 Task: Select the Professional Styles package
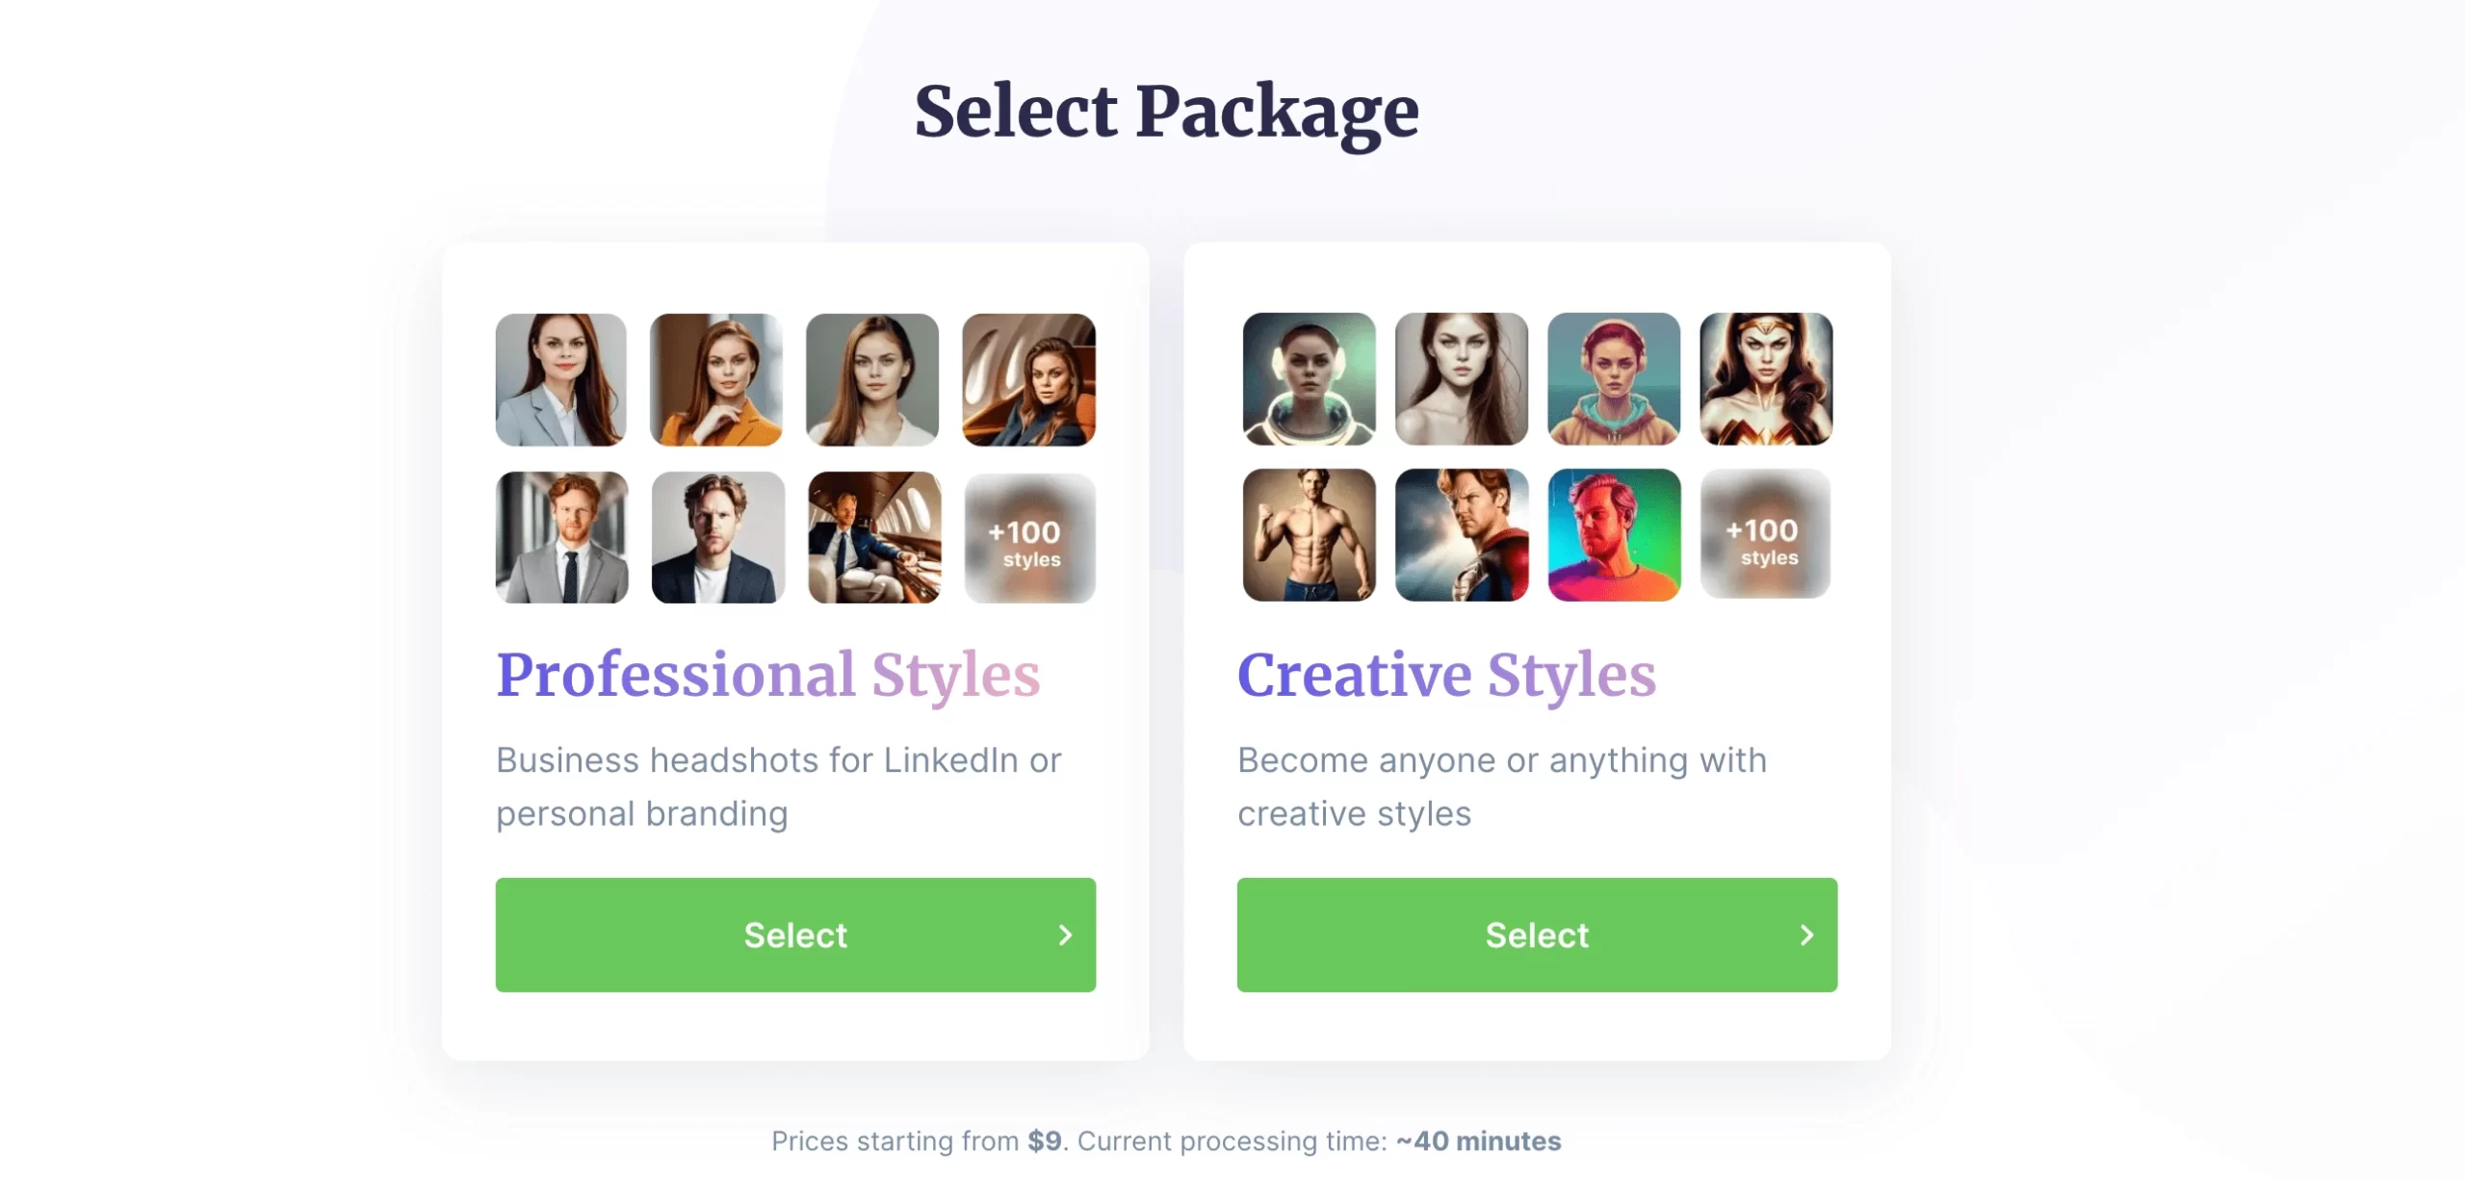click(x=793, y=935)
